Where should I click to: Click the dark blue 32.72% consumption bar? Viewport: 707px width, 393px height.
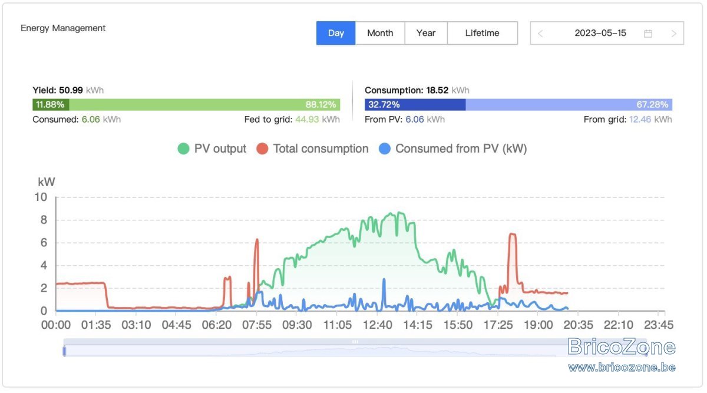coord(415,105)
